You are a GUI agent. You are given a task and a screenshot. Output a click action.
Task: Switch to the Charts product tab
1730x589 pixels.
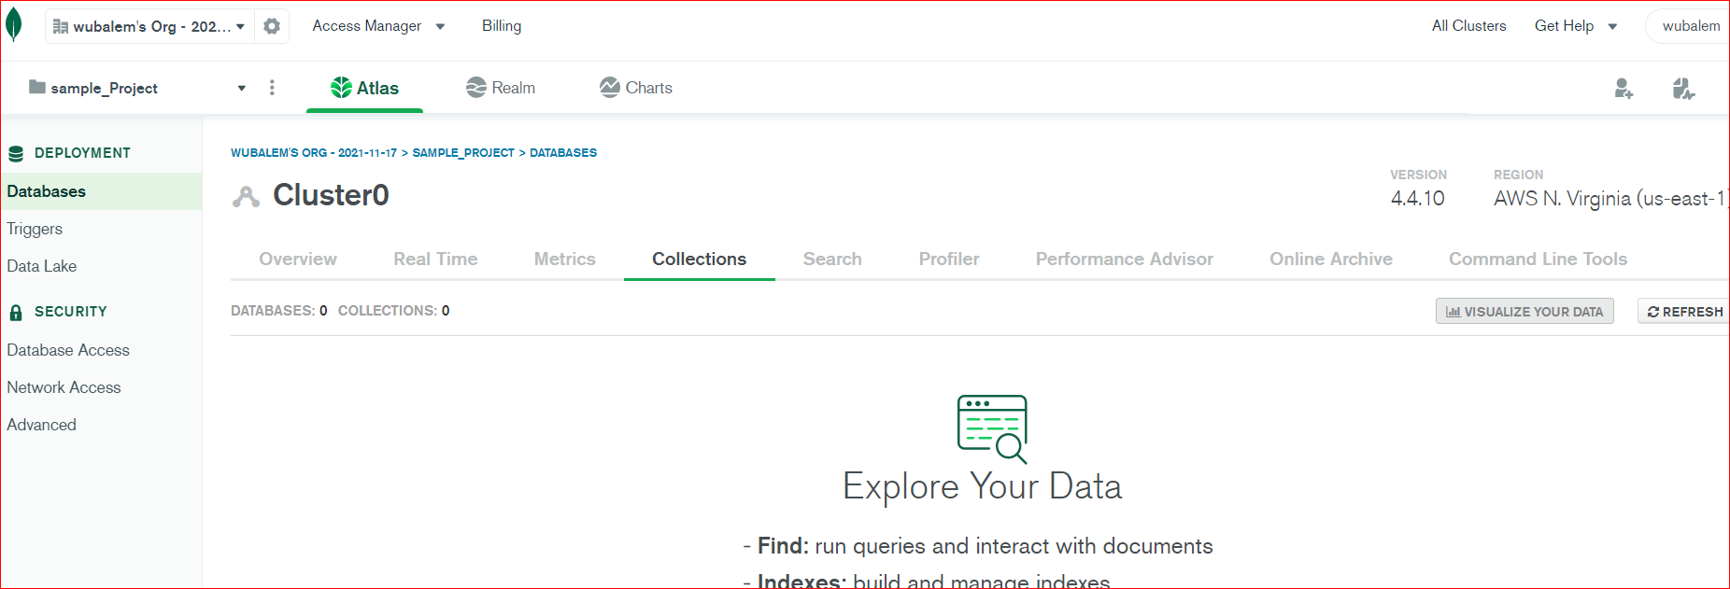[x=636, y=88]
